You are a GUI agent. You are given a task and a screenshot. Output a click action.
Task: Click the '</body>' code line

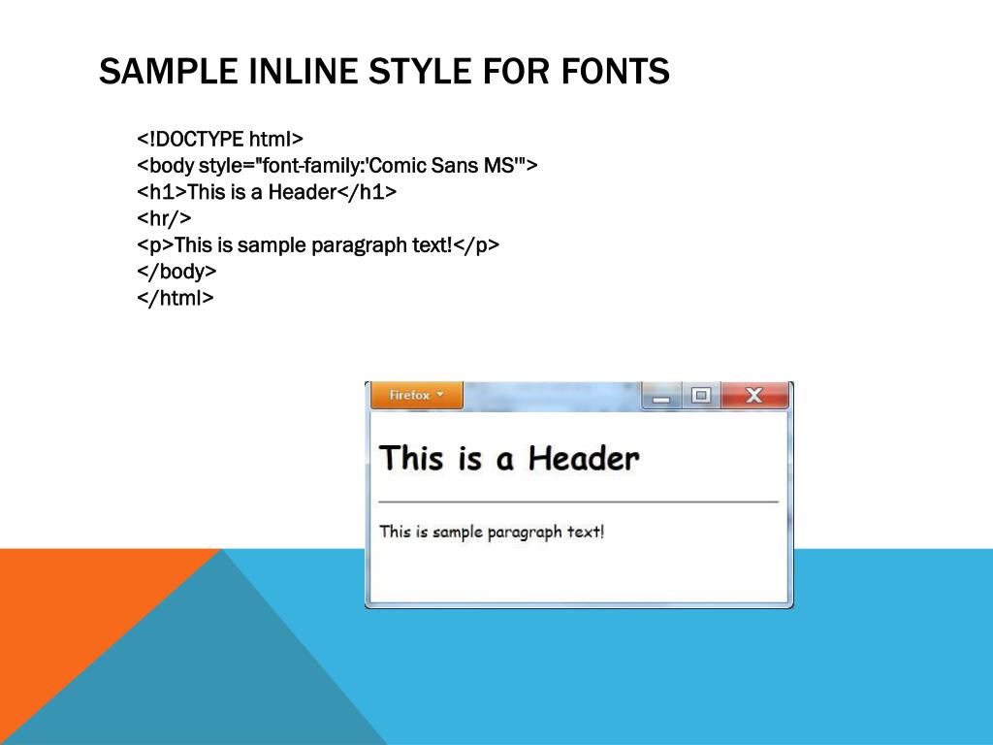coord(176,272)
